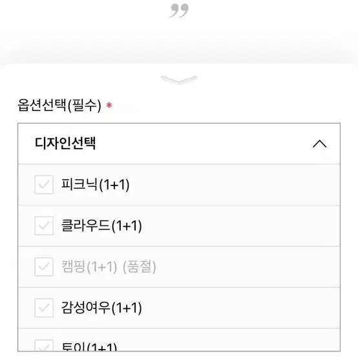Collapse the 디자인선택 dropdown with up chevron
Viewport: 358px width, 358px height.
tap(319, 144)
